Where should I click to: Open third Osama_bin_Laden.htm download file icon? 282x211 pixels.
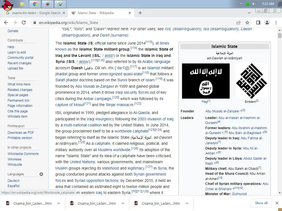pos(136,203)
